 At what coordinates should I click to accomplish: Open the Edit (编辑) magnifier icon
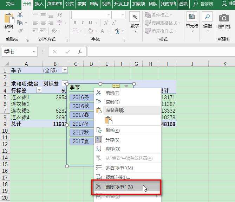pos(207,17)
